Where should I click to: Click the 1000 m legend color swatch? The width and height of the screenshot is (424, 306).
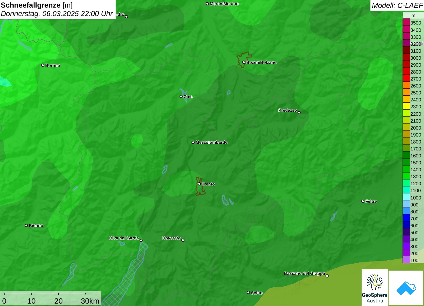[x=406, y=197]
